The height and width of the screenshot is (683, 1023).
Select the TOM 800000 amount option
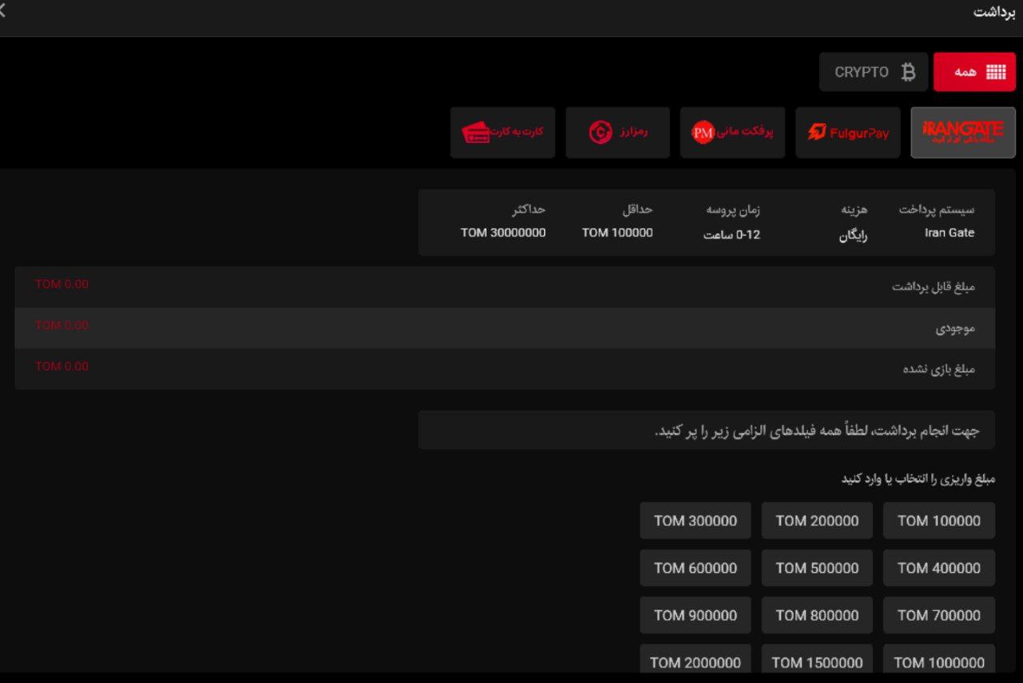[x=817, y=615]
